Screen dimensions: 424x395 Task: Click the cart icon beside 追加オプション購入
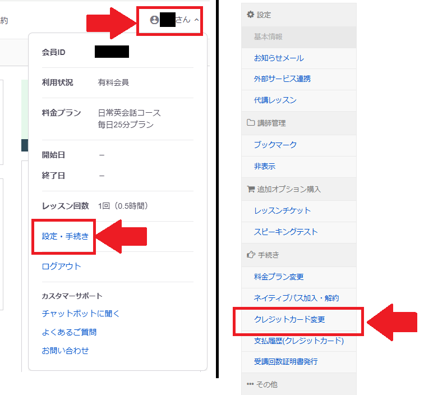(250, 189)
